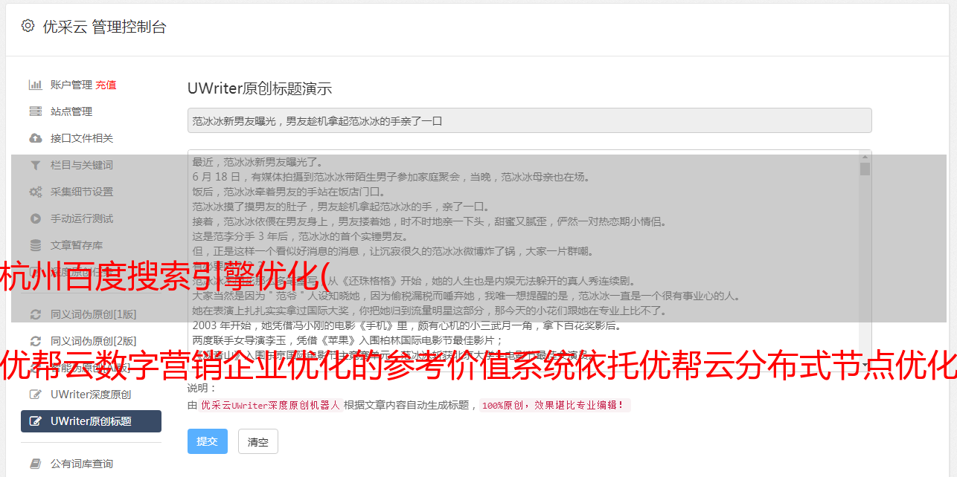Click the scroll-up arrow of the article textarea
Viewport: 957px width, 477px height.
pyautogui.click(x=865, y=157)
